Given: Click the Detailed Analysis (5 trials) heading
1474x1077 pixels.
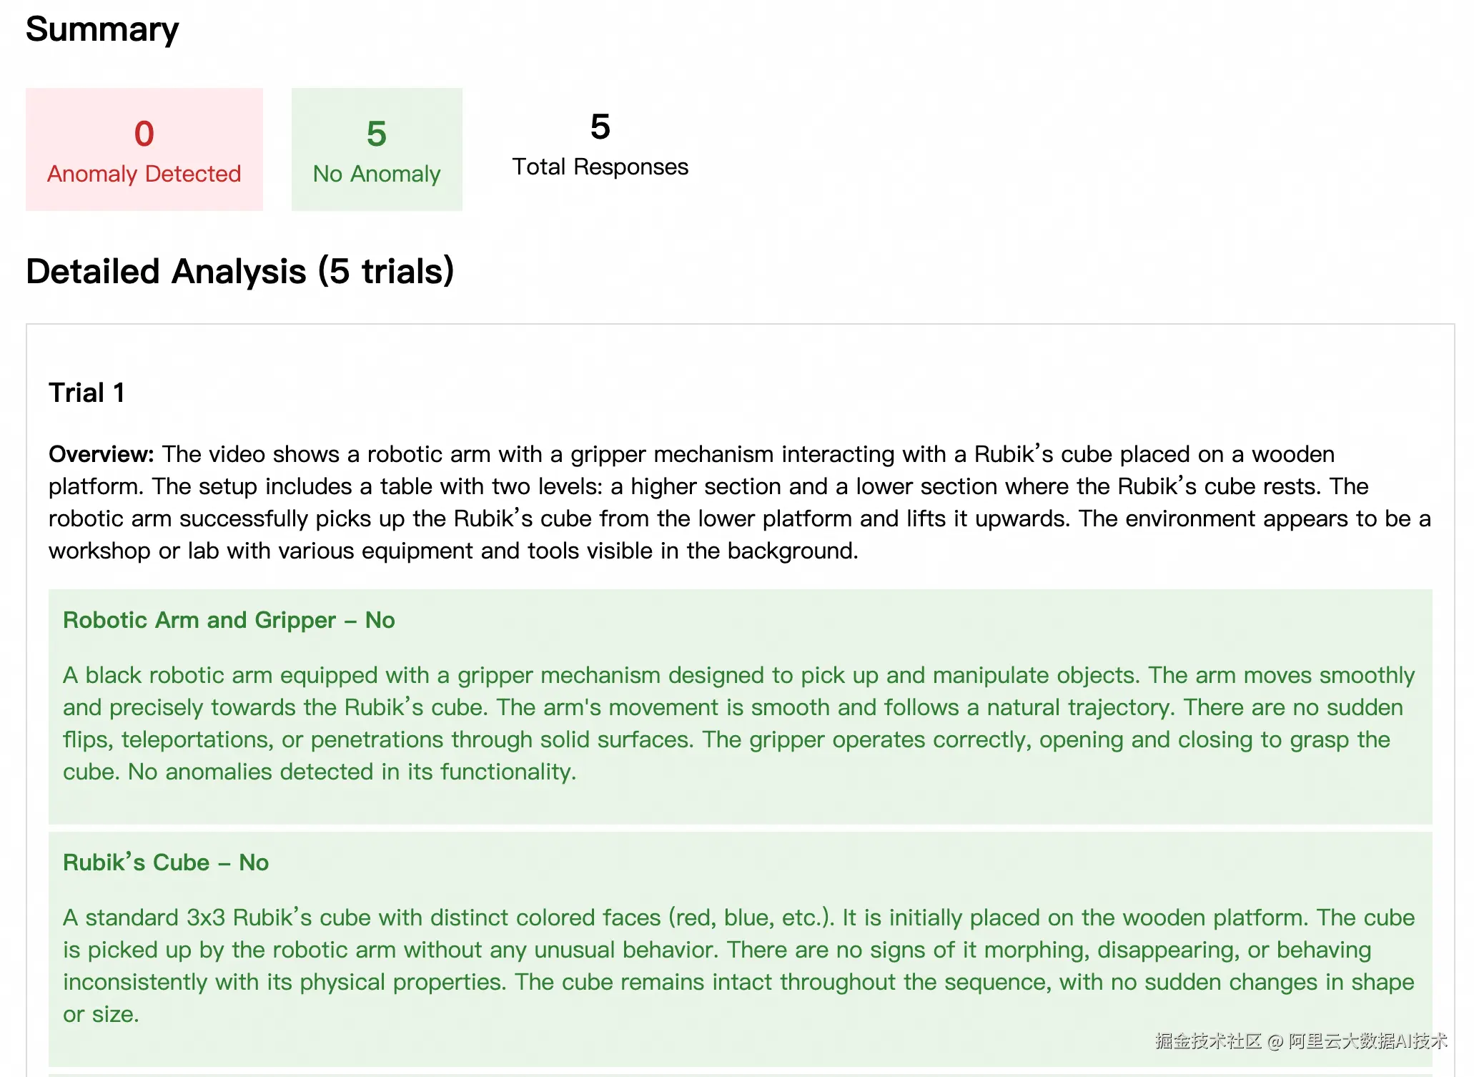Looking at the screenshot, I should point(240,272).
